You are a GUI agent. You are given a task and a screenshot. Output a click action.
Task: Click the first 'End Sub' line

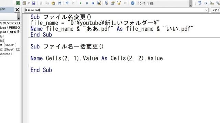click(41, 35)
